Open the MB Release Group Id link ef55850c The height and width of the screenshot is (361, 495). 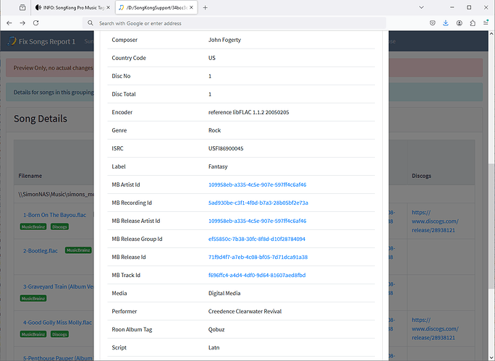click(x=257, y=239)
